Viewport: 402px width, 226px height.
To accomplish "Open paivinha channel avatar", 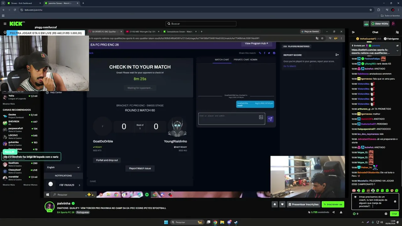I will point(49,207).
